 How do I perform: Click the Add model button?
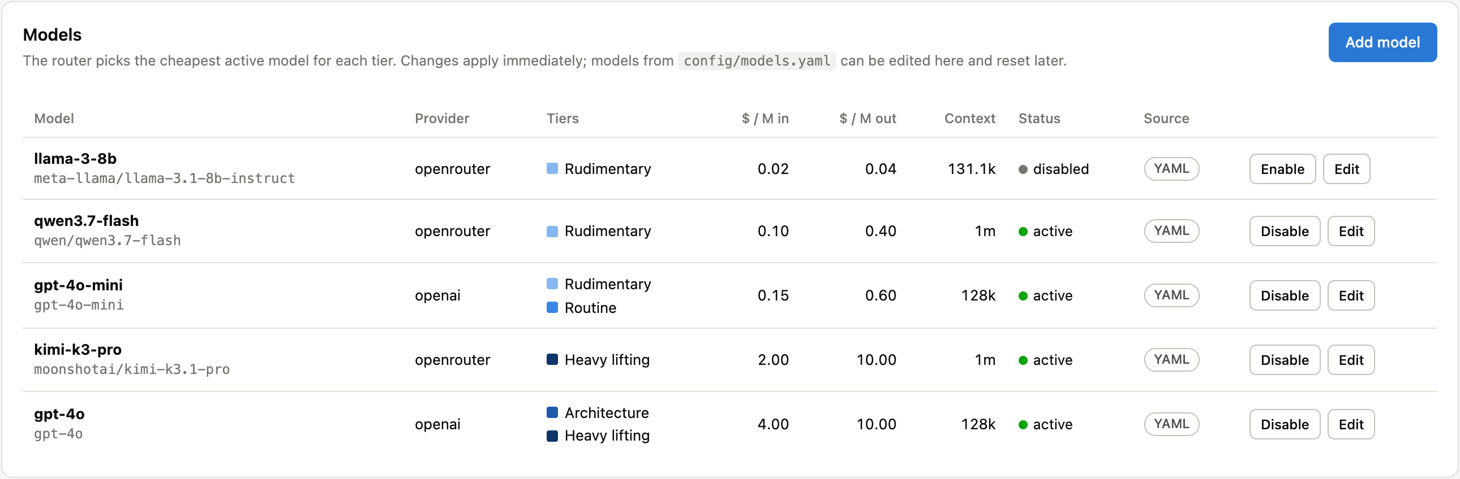click(1382, 42)
